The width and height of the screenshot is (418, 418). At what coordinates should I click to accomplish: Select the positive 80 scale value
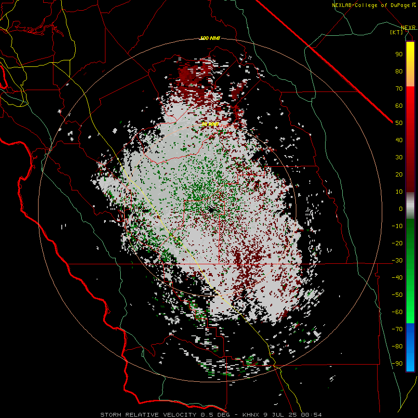point(399,72)
